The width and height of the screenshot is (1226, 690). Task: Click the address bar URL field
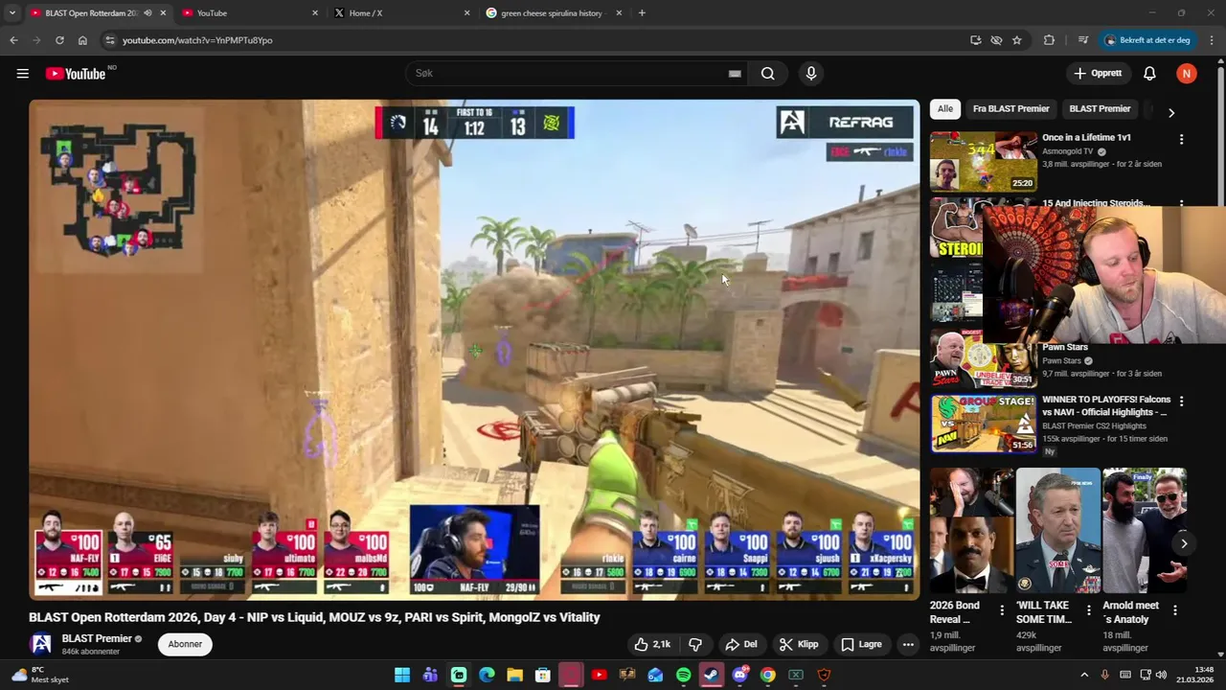point(536,40)
